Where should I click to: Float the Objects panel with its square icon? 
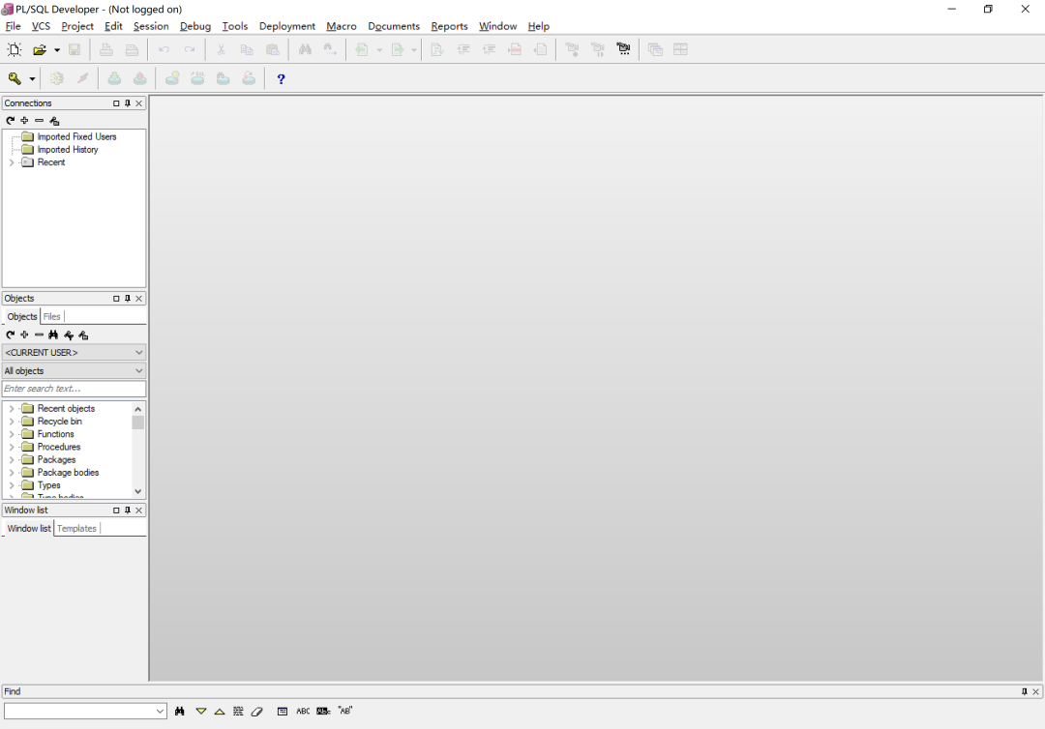[116, 298]
